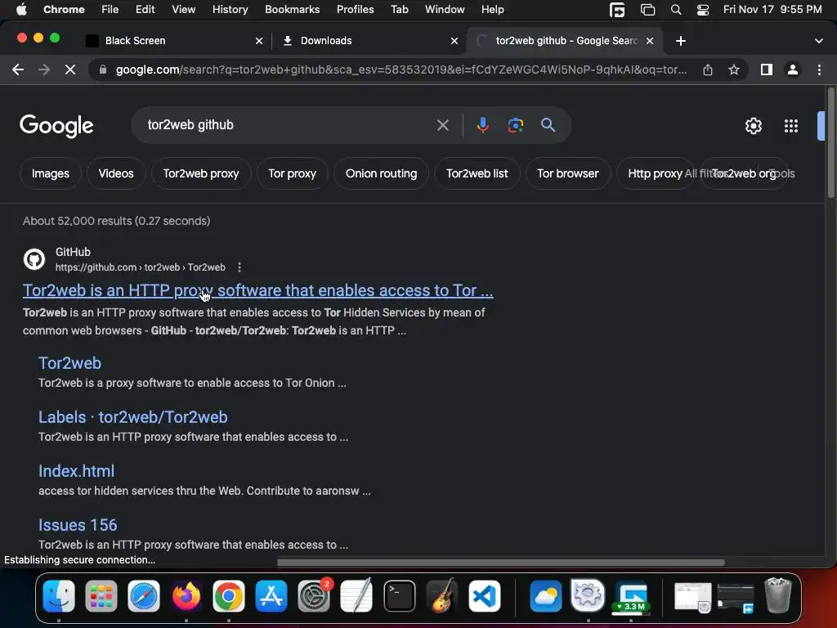Open the Window menu

pos(445,9)
